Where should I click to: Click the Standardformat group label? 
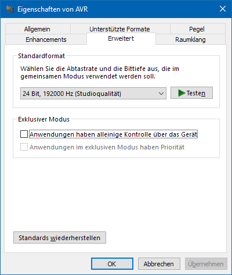click(x=41, y=56)
